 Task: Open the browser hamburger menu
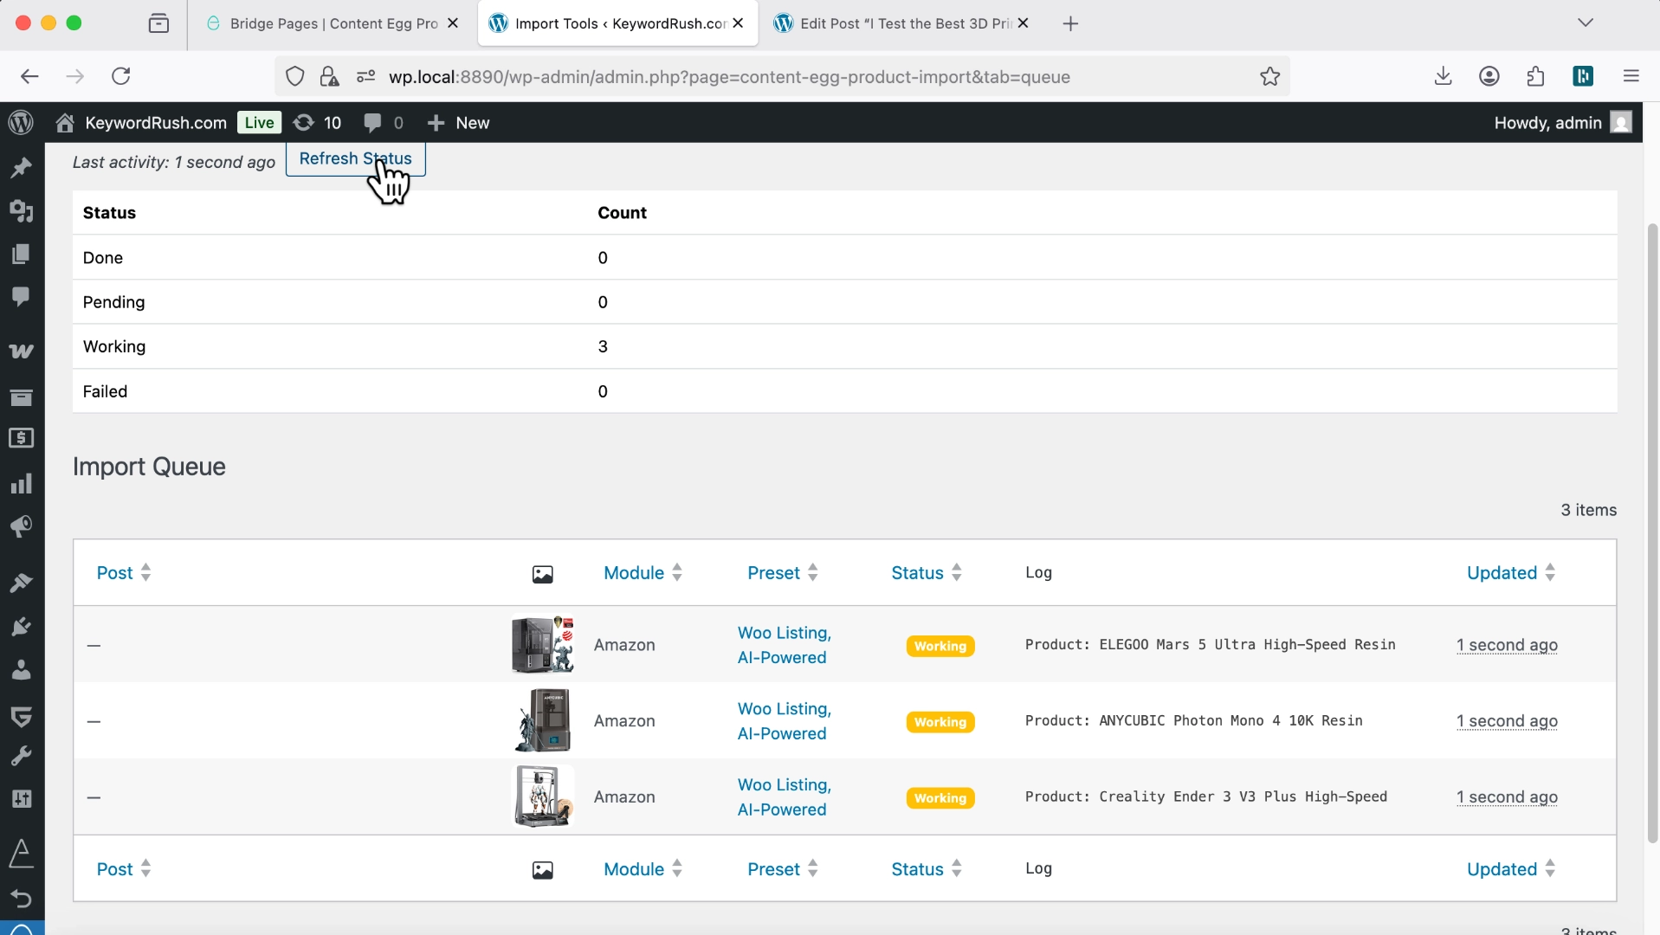(1631, 77)
